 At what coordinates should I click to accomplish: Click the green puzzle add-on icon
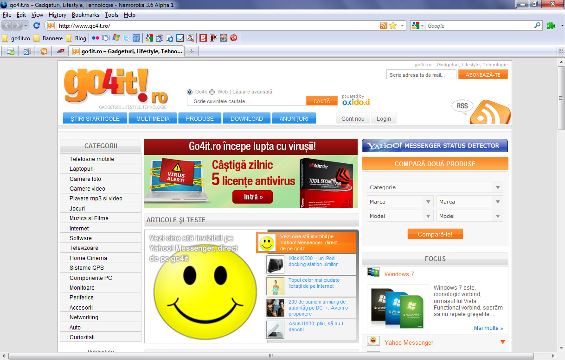pos(551,25)
